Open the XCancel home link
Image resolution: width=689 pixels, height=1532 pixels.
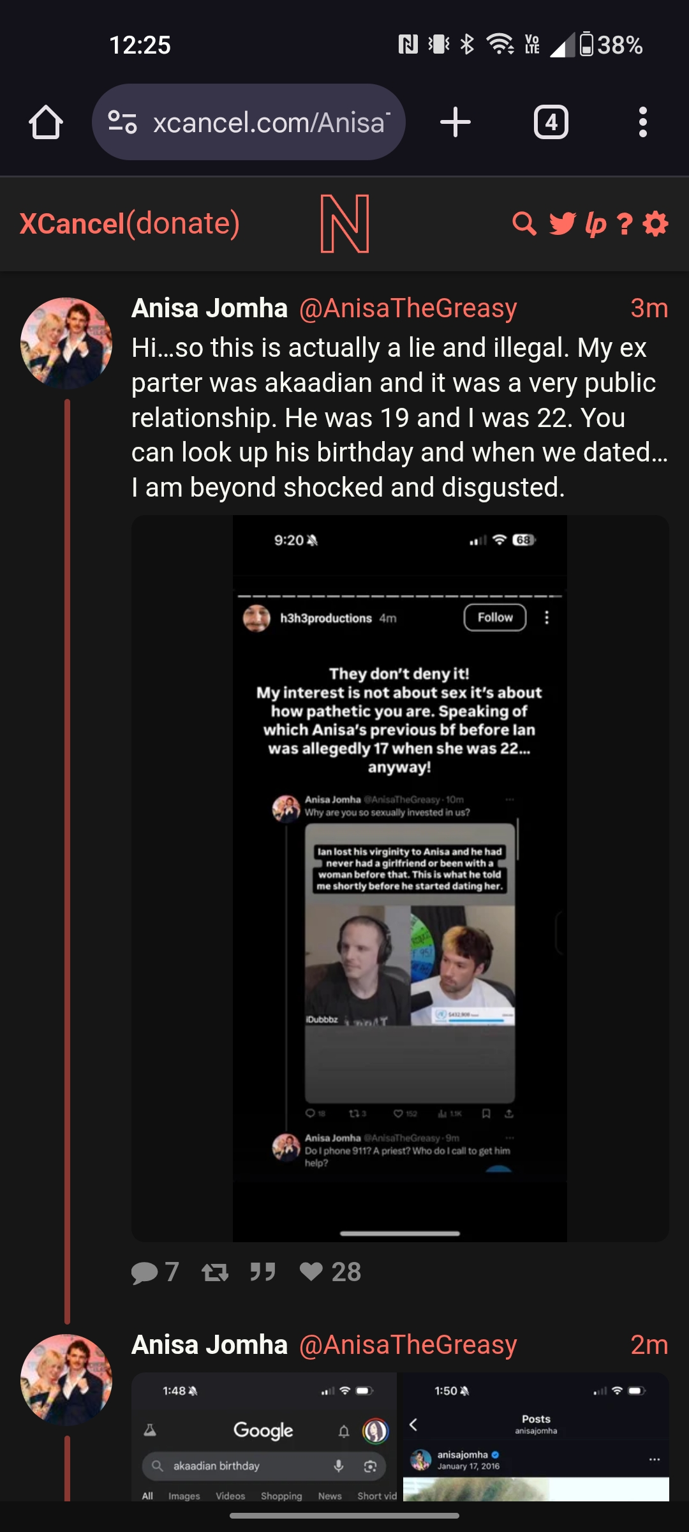[72, 223]
